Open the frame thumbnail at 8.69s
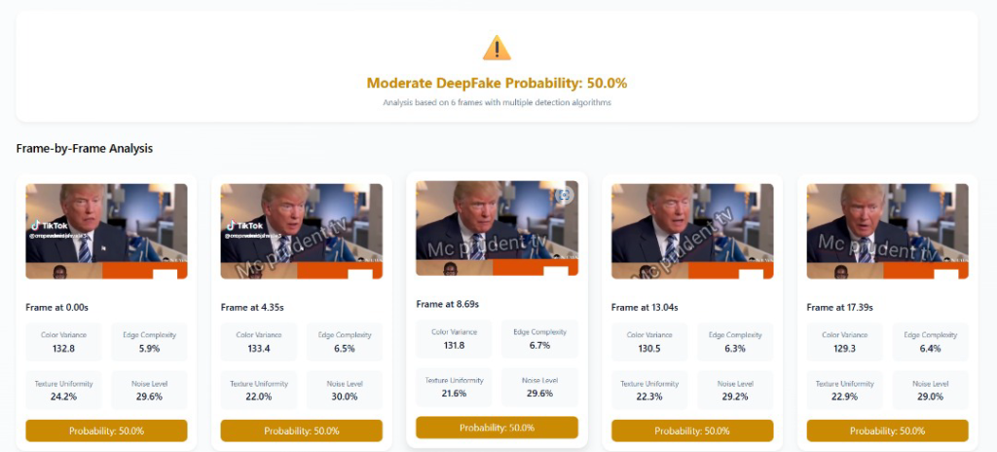The image size is (997, 452). (497, 228)
